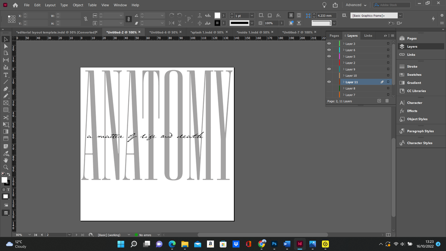
Task: Activate the Type tool
Action: pyautogui.click(x=6, y=75)
